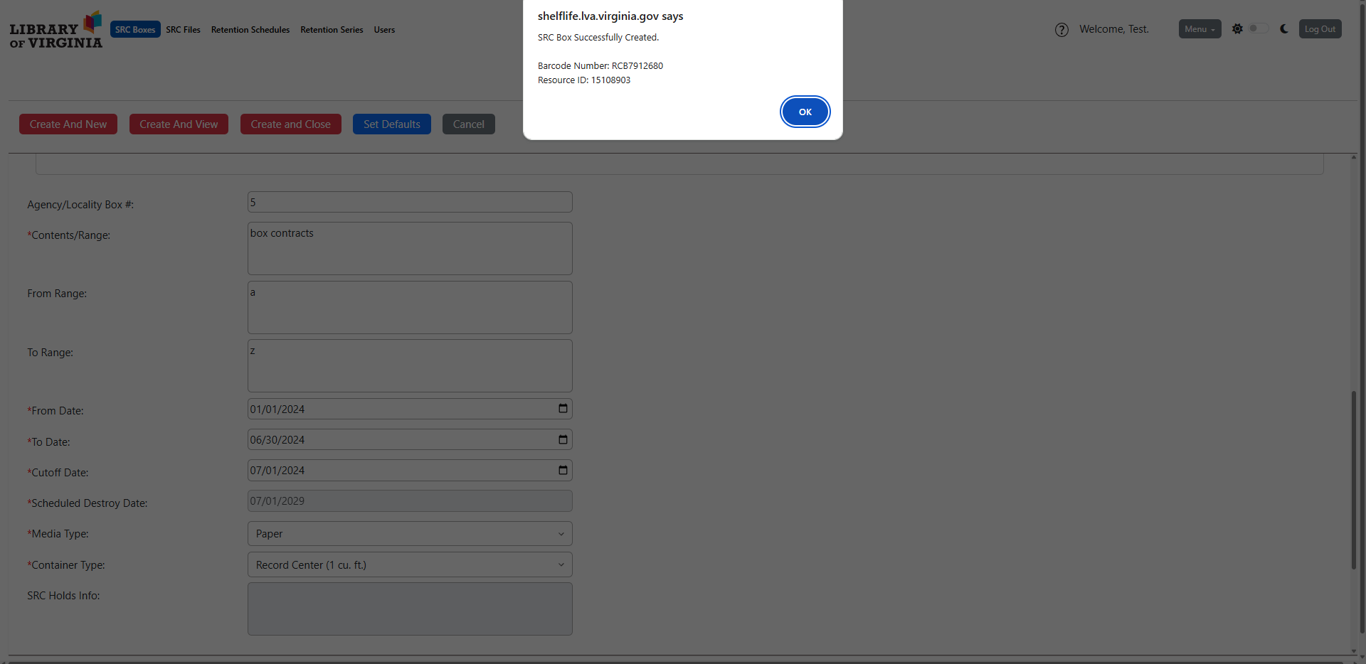Toggle the dark mode switch

click(1258, 28)
